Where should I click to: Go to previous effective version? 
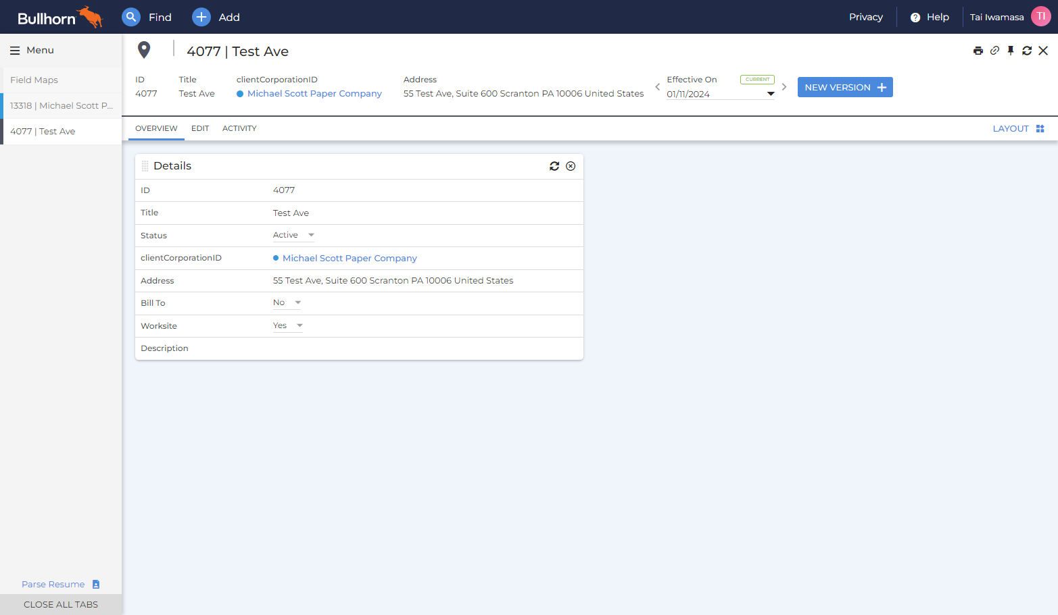click(x=657, y=87)
